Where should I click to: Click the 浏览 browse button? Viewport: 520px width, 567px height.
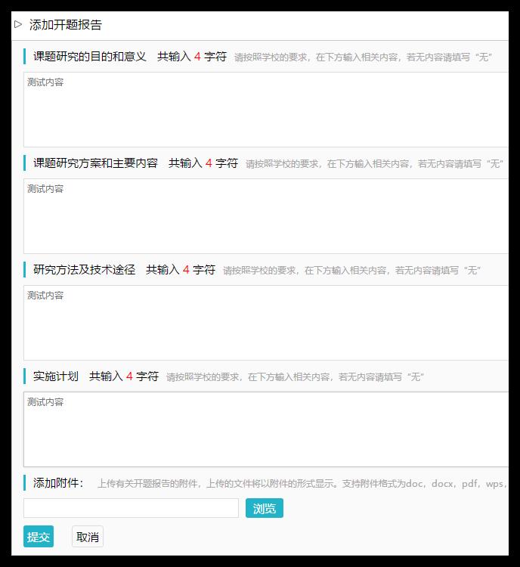click(265, 508)
